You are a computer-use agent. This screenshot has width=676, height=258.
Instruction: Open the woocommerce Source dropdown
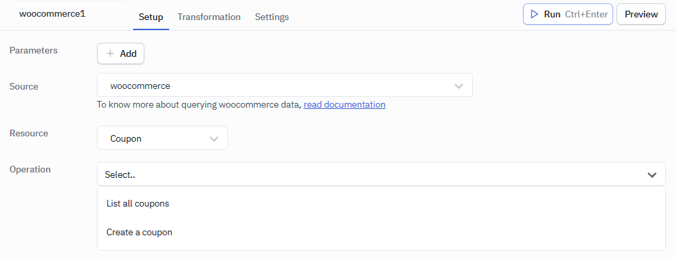285,85
